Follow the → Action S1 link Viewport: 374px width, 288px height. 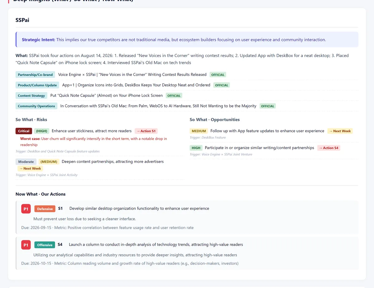(x=146, y=131)
